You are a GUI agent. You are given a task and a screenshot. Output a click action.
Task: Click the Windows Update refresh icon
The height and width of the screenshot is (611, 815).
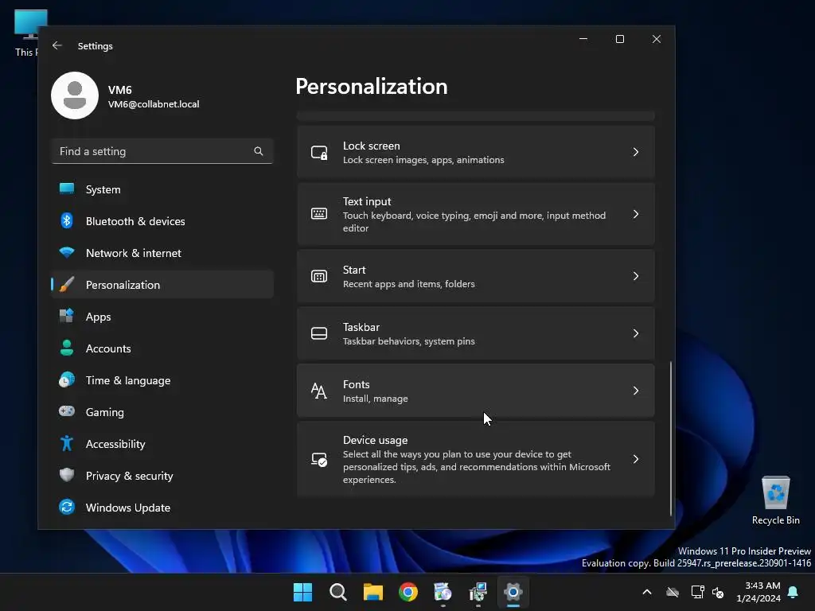tap(67, 507)
